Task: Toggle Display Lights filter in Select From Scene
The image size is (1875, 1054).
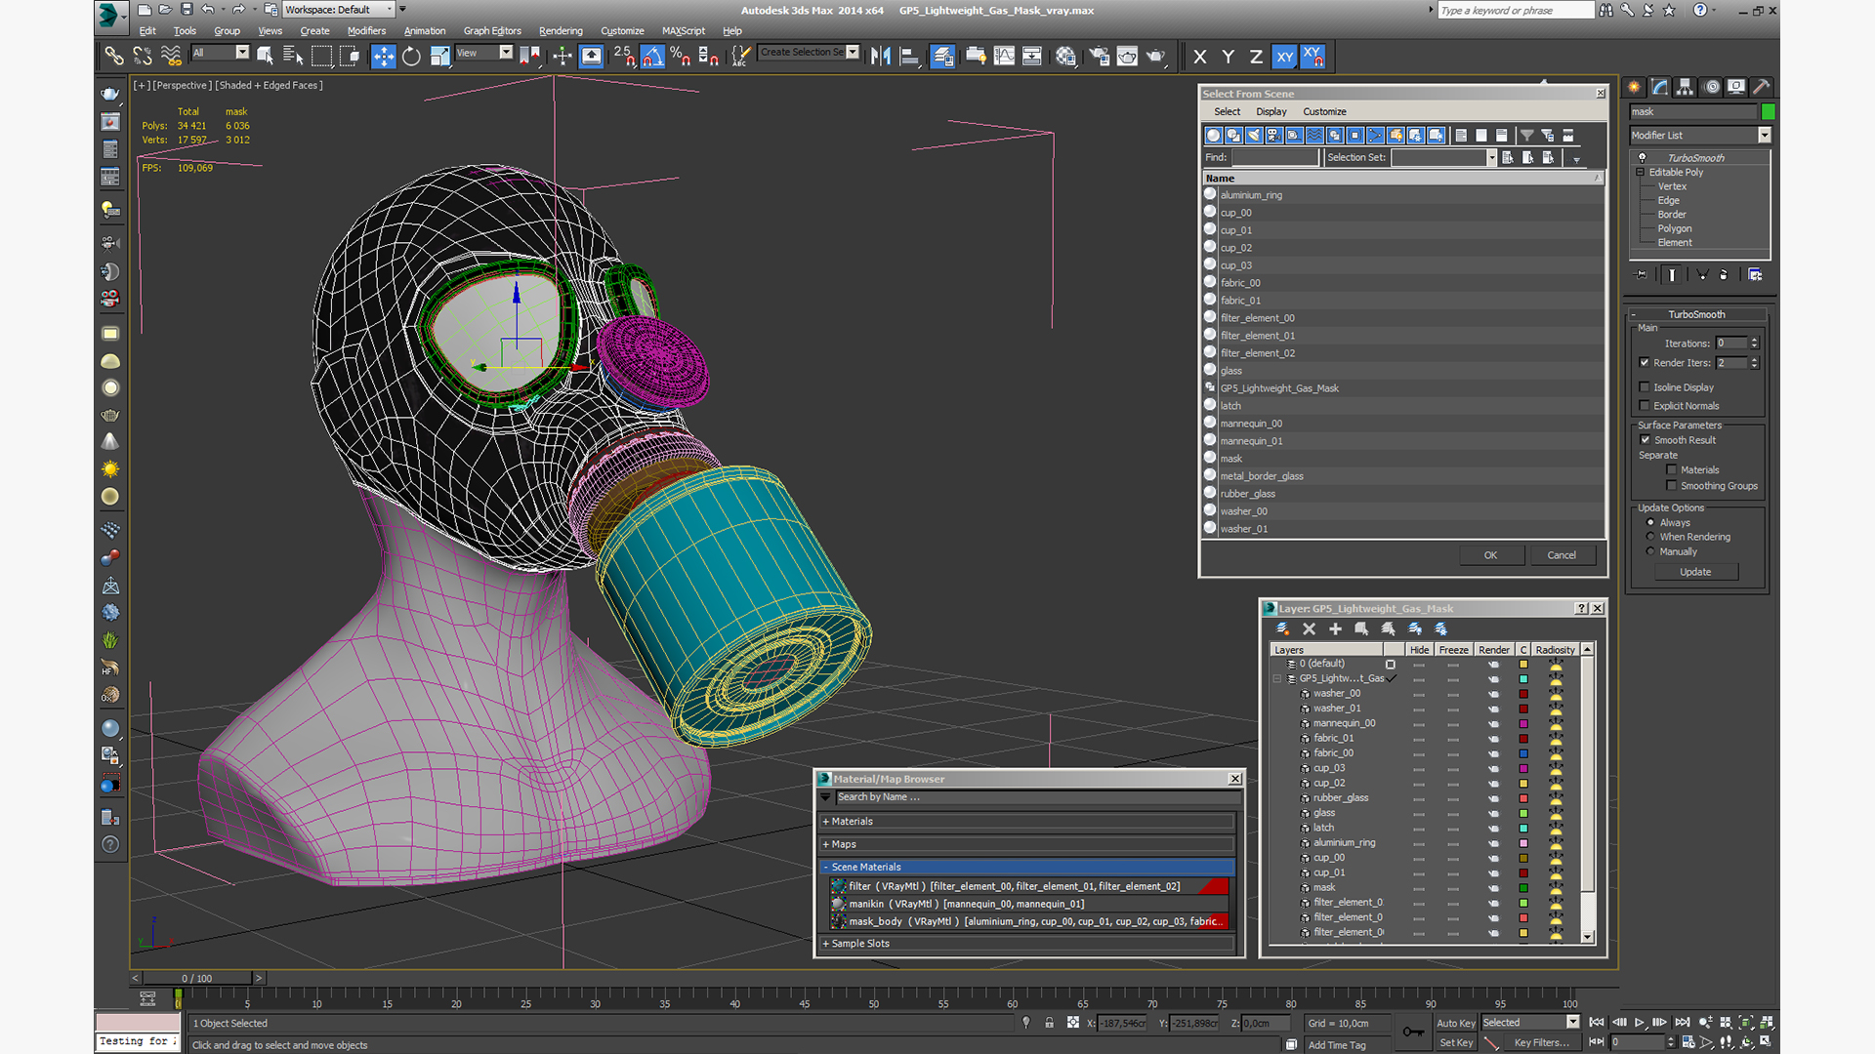Action: click(1254, 136)
